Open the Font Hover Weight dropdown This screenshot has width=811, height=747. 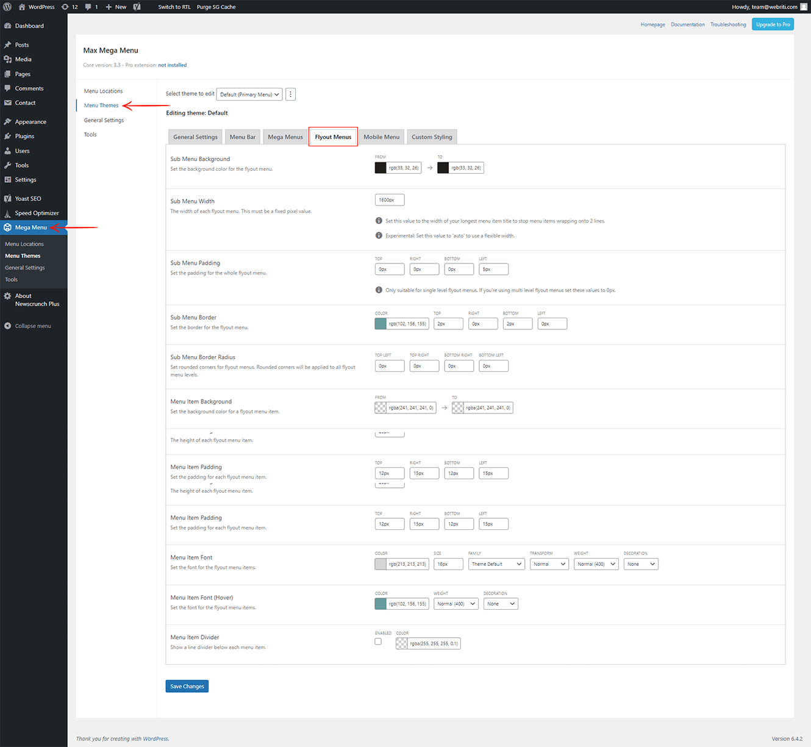(x=456, y=604)
